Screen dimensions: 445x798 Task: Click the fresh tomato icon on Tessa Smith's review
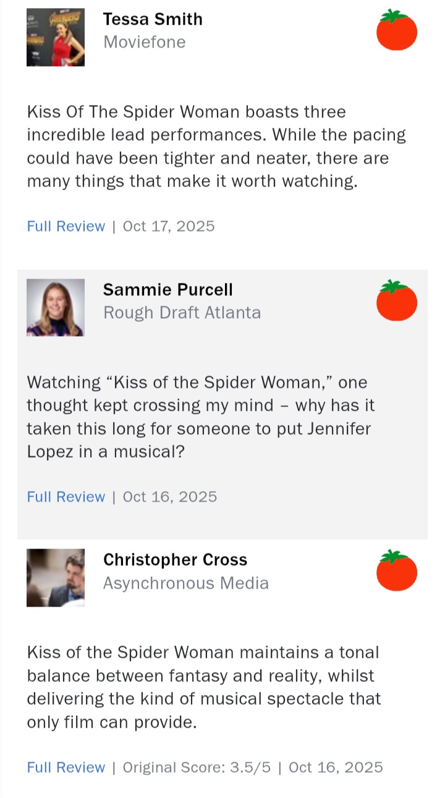(397, 30)
